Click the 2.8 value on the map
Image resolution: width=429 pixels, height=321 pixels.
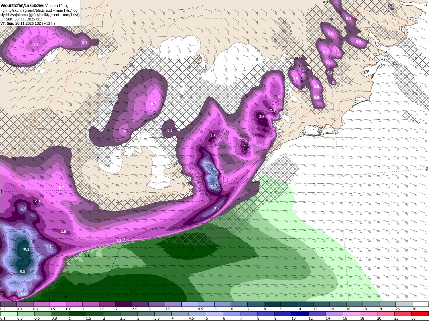(x=246, y=145)
